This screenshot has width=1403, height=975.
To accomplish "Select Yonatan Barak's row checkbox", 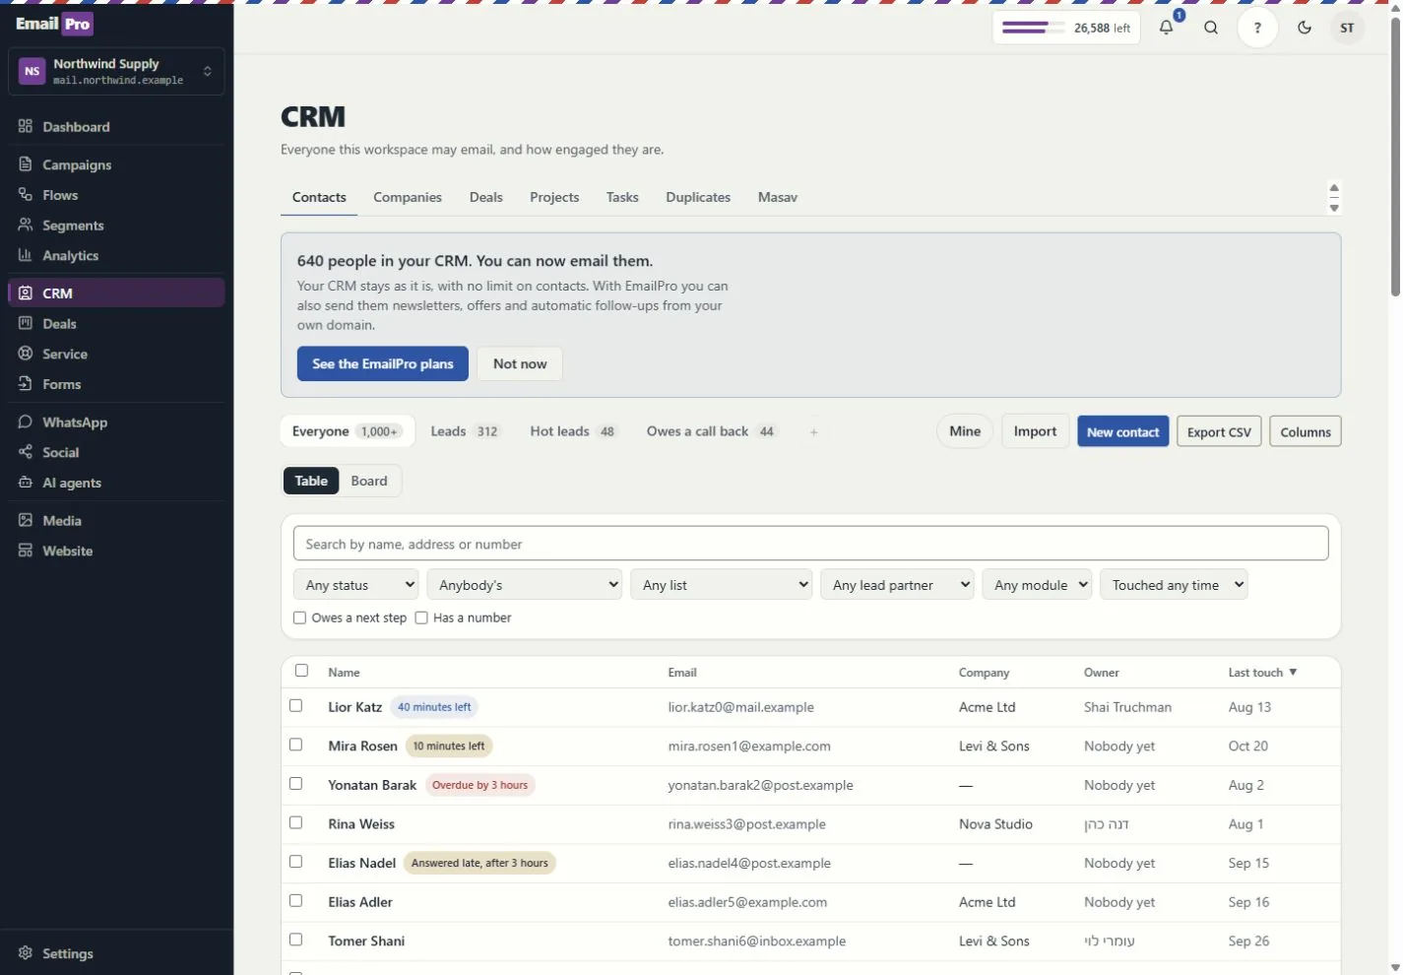I will (x=295, y=784).
